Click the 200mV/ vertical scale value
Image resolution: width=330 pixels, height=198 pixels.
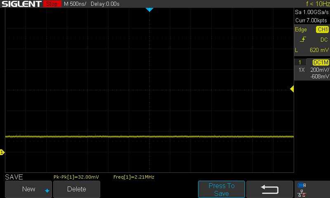click(319, 70)
